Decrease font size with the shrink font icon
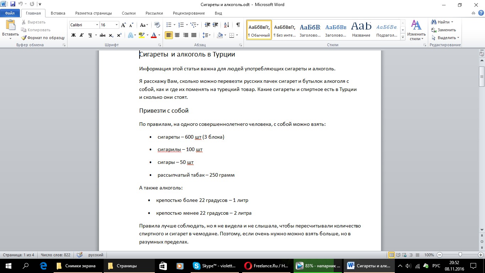485x273 pixels. [131, 25]
